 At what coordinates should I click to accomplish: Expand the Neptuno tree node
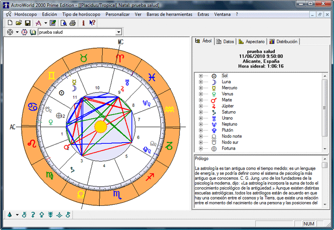201,124
